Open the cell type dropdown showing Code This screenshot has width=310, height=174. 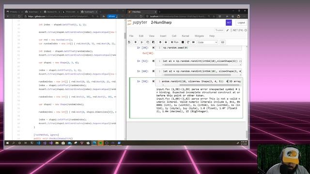point(208,42)
